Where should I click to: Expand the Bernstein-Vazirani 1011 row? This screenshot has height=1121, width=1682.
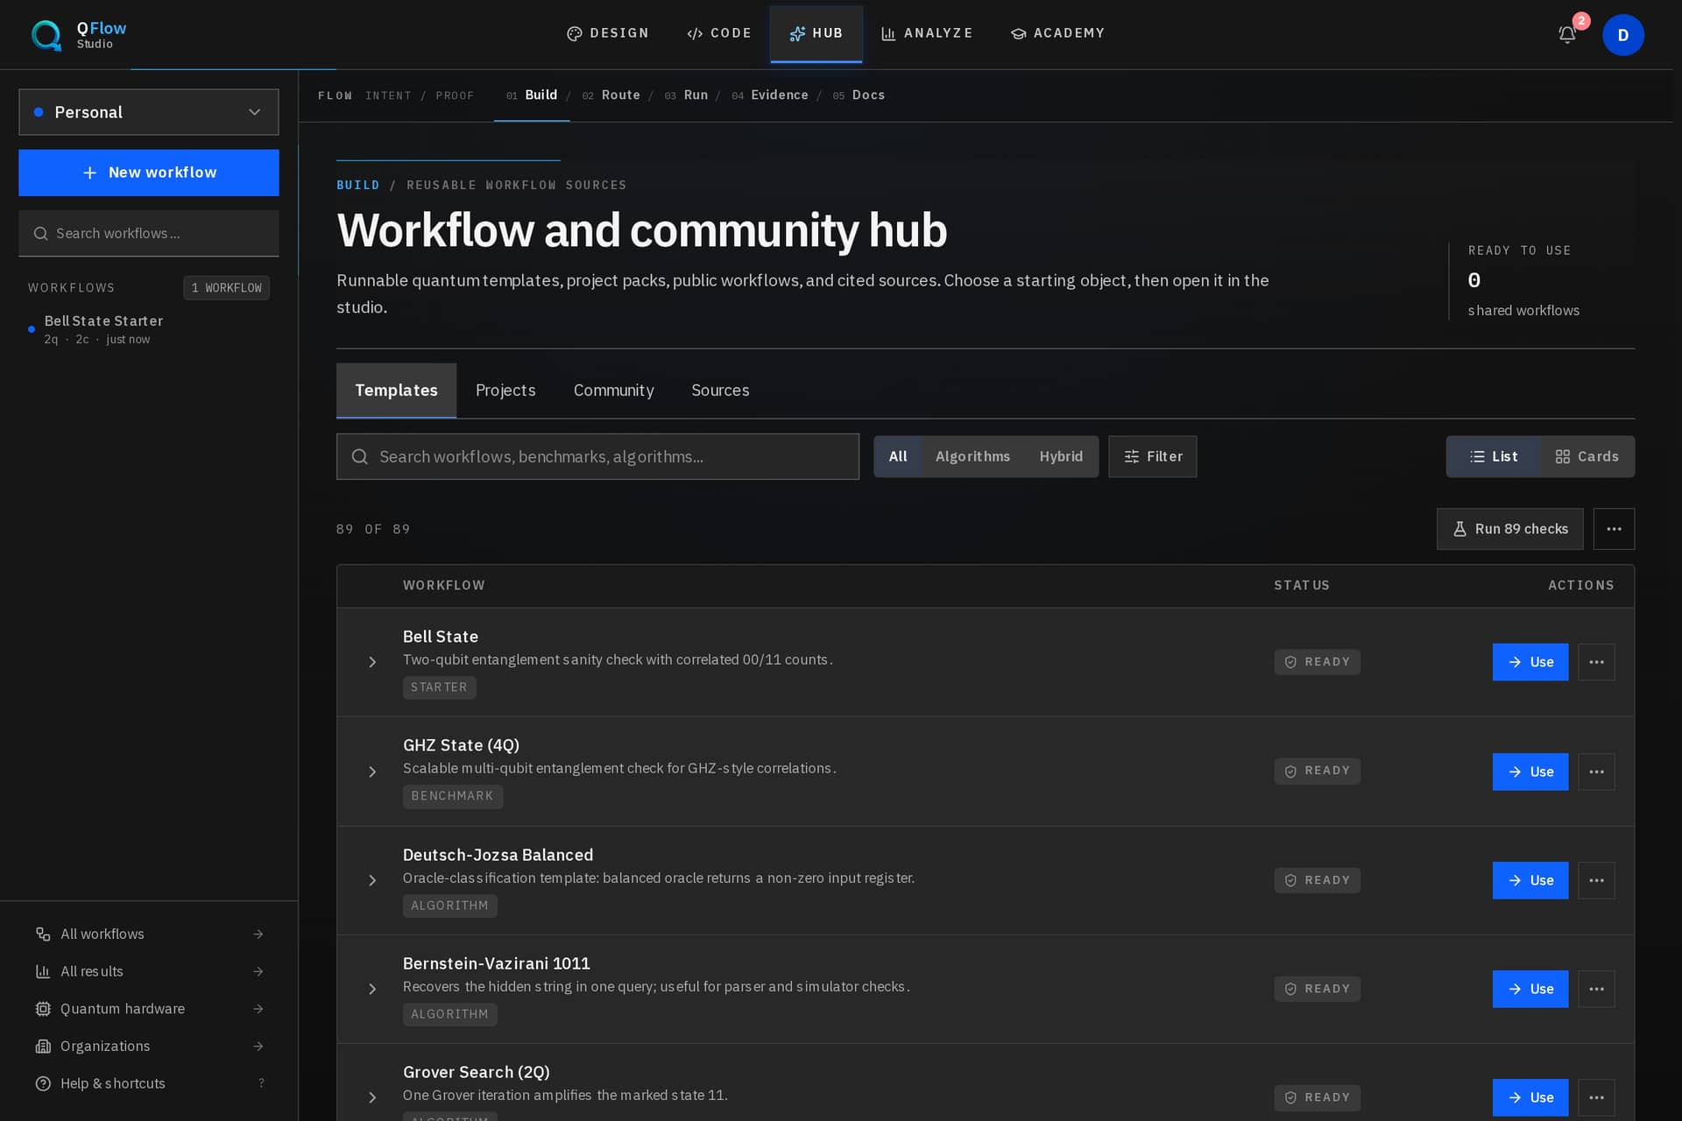pos(372,989)
